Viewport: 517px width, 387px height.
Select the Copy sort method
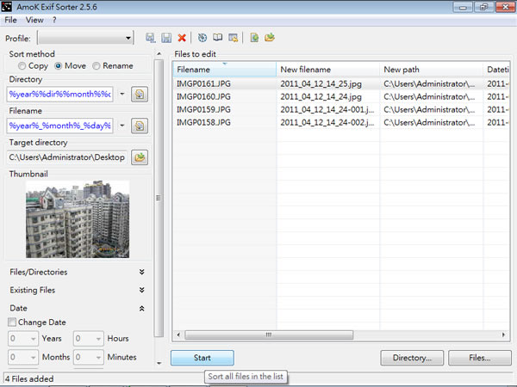(x=22, y=65)
